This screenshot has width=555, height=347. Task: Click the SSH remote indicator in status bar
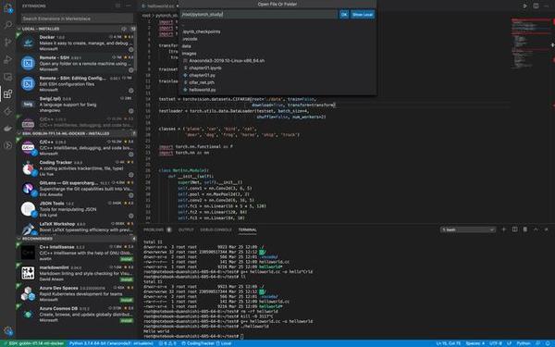click(33, 343)
